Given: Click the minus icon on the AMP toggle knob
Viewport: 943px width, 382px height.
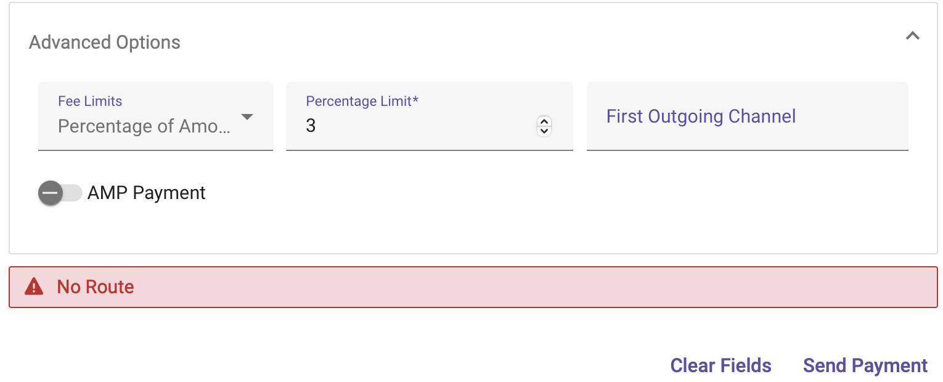Looking at the screenshot, I should (x=50, y=193).
